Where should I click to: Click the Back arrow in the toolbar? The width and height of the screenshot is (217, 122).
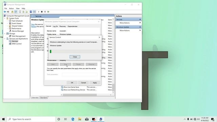click(5, 12)
